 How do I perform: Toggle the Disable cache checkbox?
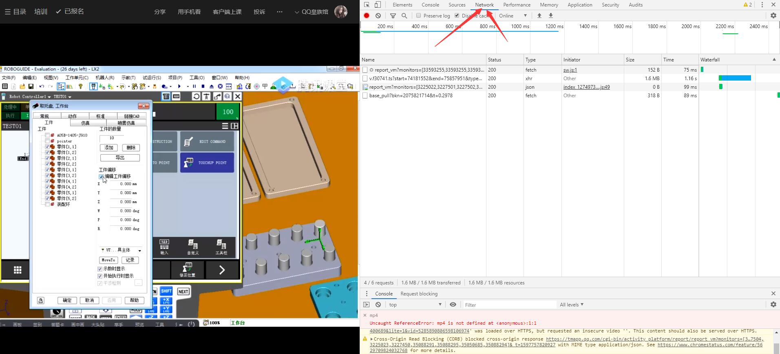[x=457, y=15]
